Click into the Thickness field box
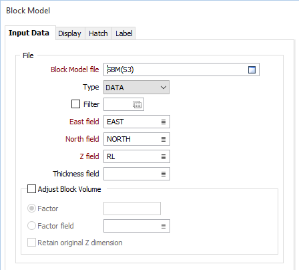Viewport: 299px width, 270px height. point(132,174)
